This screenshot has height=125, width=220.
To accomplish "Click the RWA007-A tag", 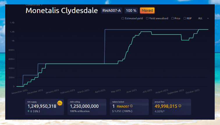I will [x=111, y=10].
